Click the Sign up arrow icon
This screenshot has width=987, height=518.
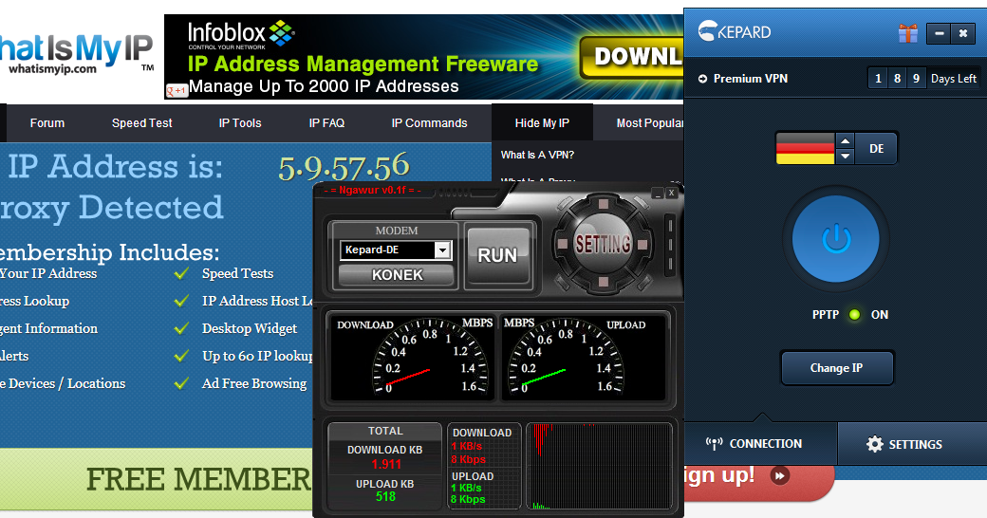pyautogui.click(x=779, y=476)
